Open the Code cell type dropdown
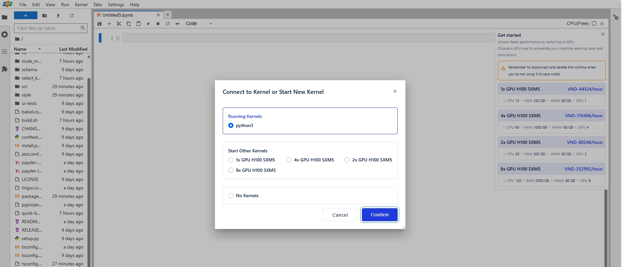The image size is (622, 267). point(199,24)
